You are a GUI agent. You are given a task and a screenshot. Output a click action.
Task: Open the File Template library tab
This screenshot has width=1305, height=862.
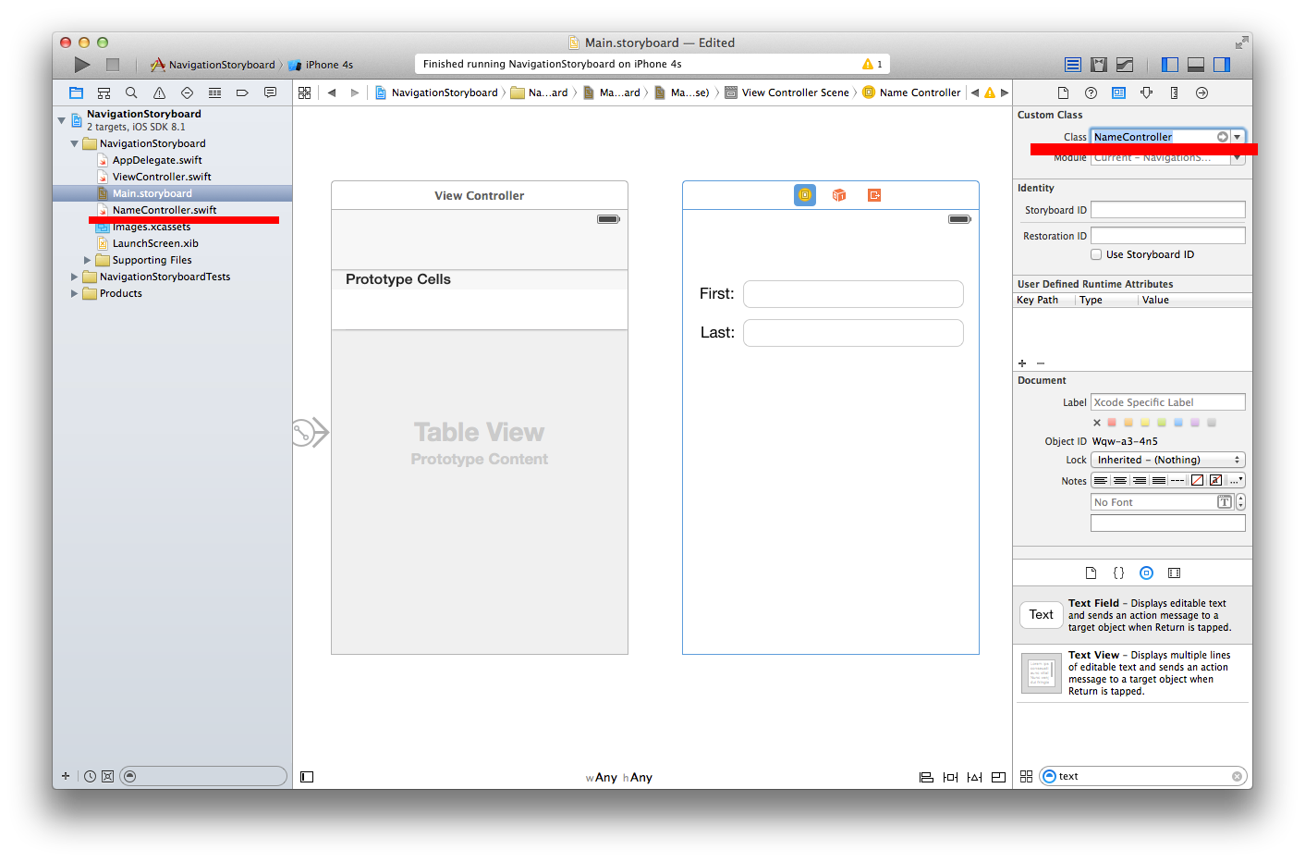[1091, 573]
